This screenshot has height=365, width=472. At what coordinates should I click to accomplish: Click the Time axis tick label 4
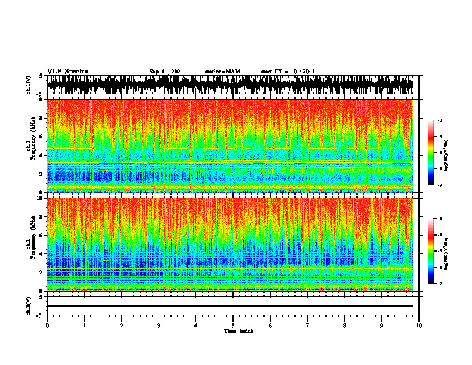(196, 326)
